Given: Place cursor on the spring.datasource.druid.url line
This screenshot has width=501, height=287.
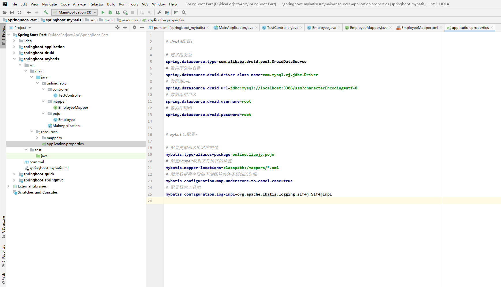Looking at the screenshot, I should coord(261,88).
